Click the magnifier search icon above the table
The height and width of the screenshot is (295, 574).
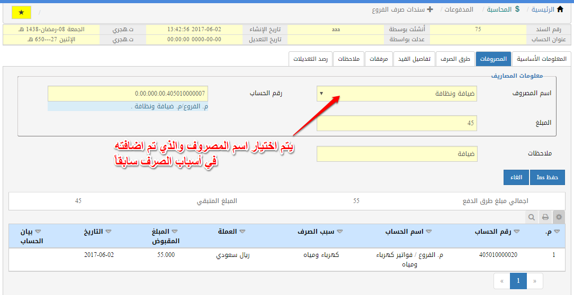tap(532, 217)
